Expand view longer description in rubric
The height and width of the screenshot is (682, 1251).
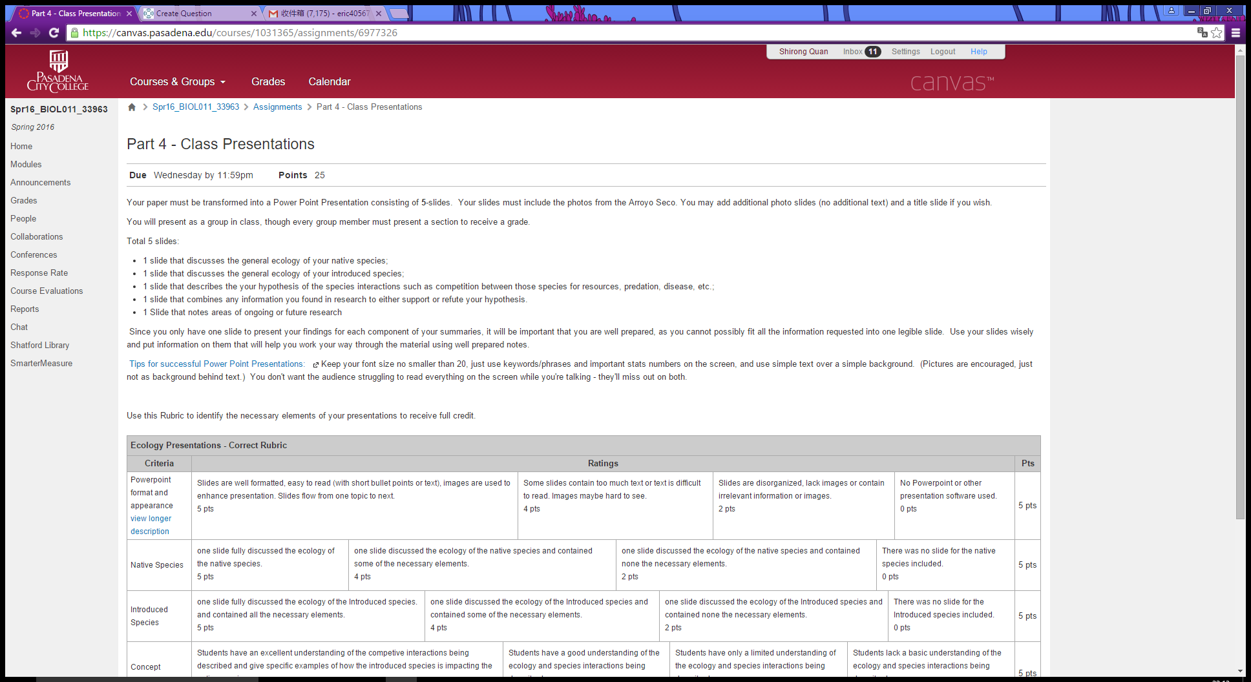click(x=151, y=525)
